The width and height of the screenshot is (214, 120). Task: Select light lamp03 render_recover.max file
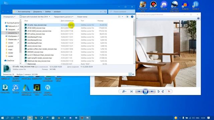tap(66, 58)
